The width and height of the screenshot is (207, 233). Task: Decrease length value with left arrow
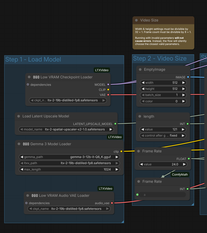[143, 129]
